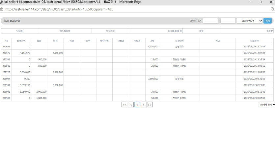Click the 500,000 charge in row 270508
Viewport: 275px width, 154px height.
[42, 66]
